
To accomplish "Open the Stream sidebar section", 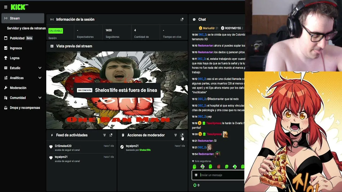I will (x=23, y=18).
